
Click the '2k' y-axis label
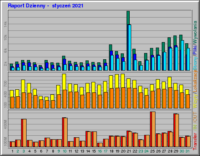pos(5,64)
